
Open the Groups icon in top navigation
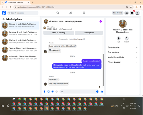[84, 13]
